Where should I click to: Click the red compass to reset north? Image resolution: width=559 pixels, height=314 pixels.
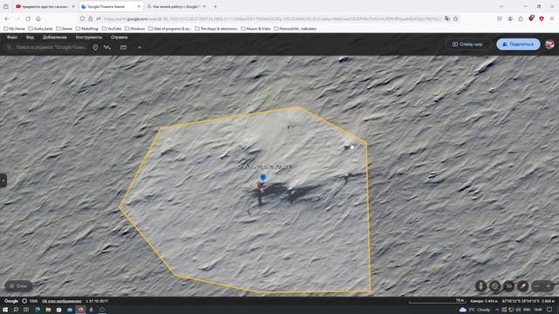pyautogui.click(x=522, y=286)
